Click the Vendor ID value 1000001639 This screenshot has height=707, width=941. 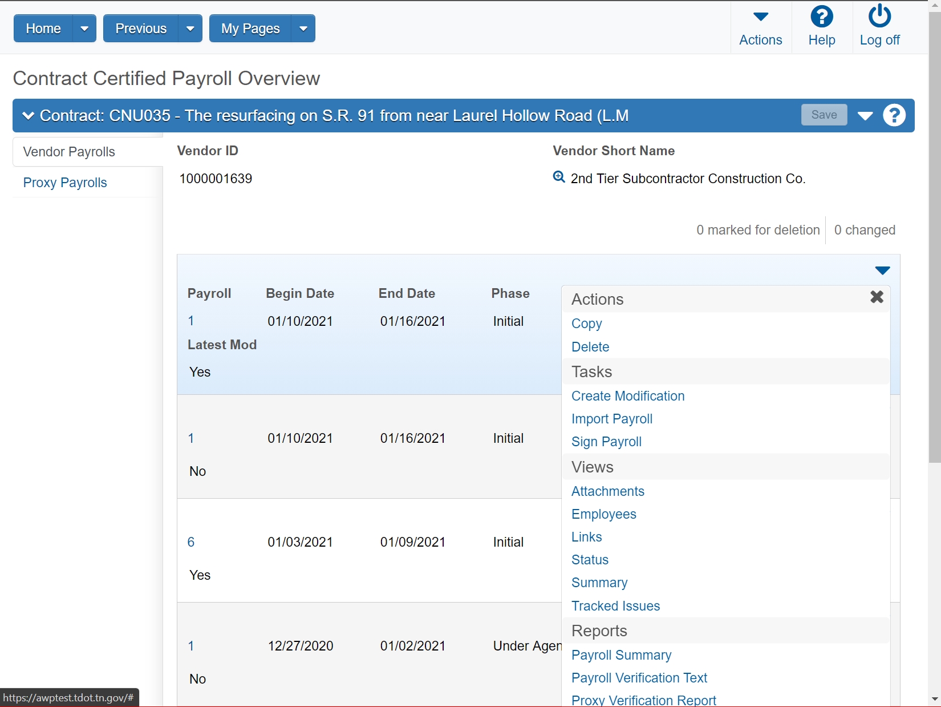(216, 179)
